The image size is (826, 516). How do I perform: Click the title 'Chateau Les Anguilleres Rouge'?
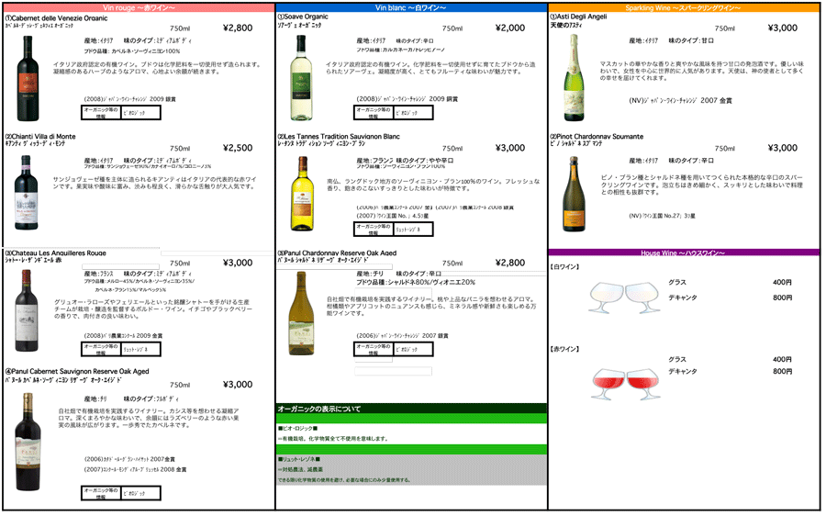pyautogui.click(x=59, y=253)
